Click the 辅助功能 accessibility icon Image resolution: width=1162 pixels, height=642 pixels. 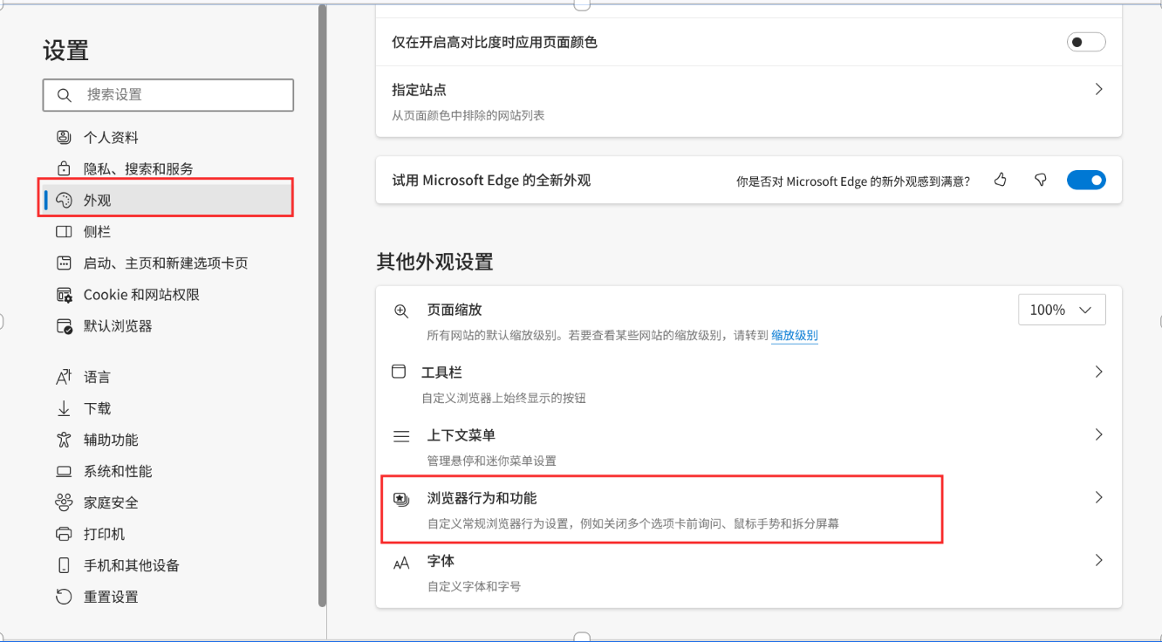(x=64, y=440)
